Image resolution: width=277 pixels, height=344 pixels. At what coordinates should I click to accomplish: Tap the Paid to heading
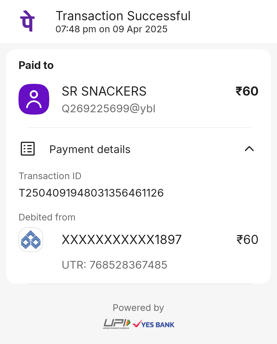point(36,65)
